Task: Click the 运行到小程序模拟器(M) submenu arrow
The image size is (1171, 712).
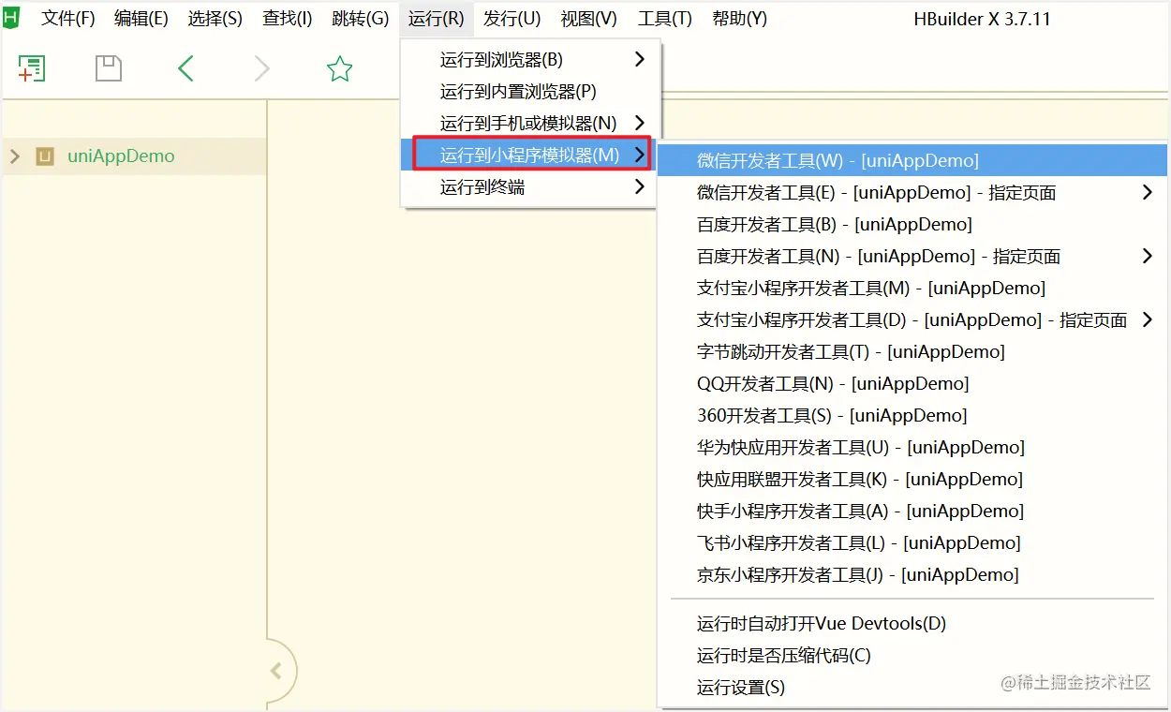Action: click(640, 155)
